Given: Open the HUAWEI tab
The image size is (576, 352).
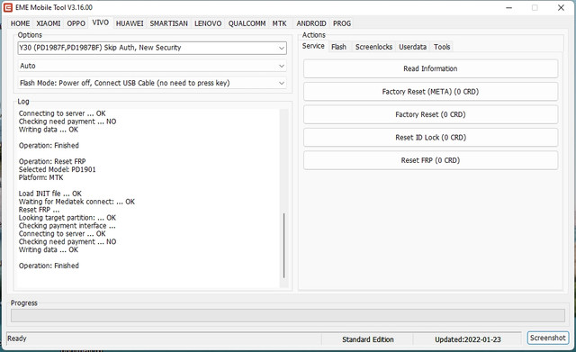Looking at the screenshot, I should click(130, 23).
